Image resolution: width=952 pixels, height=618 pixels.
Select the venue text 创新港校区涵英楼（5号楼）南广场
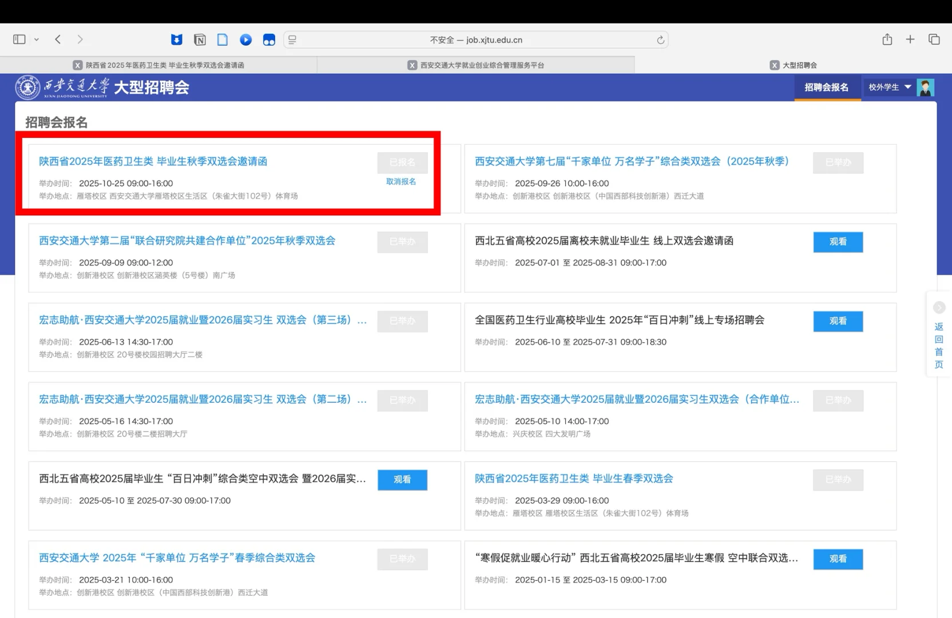176,275
